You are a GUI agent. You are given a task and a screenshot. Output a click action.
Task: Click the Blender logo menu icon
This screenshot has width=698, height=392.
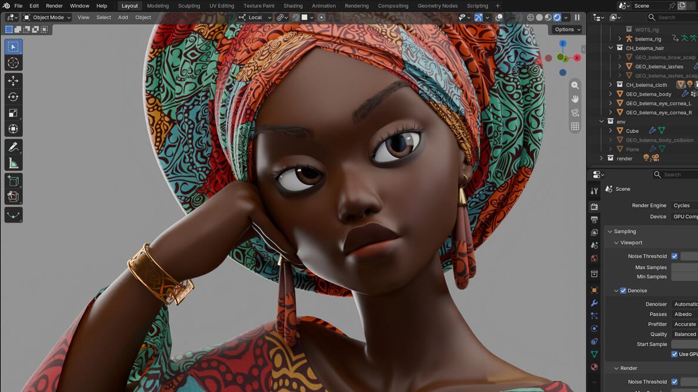click(x=6, y=6)
